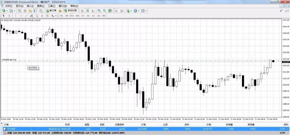The image size is (290, 135).
Task: Draw a trendline with the diagonal line tool
Action: tap(26, 16)
